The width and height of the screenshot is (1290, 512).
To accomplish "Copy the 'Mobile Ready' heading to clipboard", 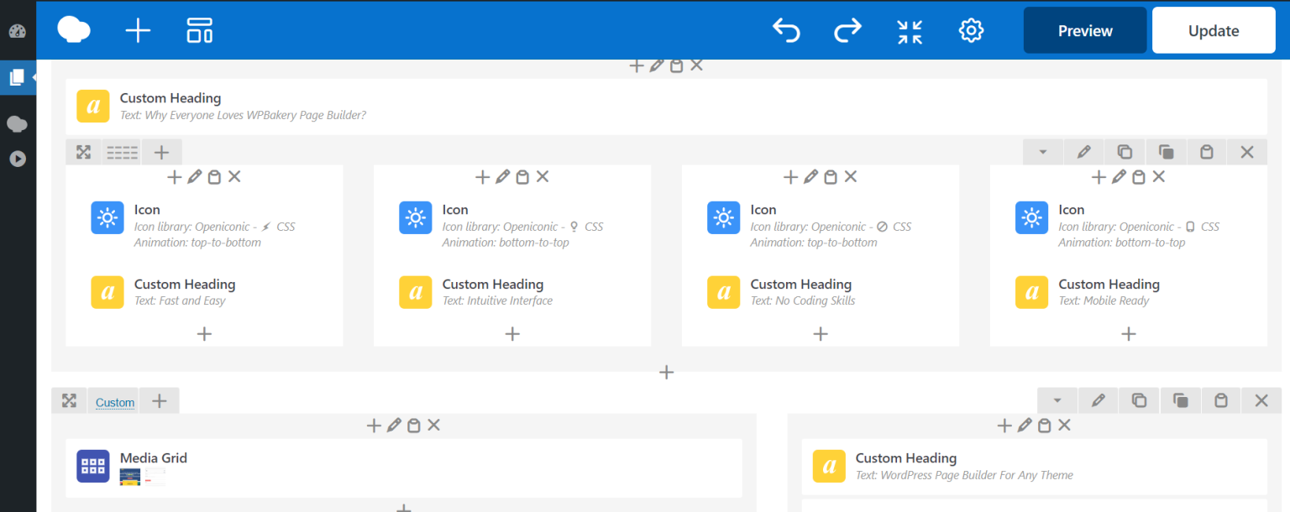I will point(1139,177).
